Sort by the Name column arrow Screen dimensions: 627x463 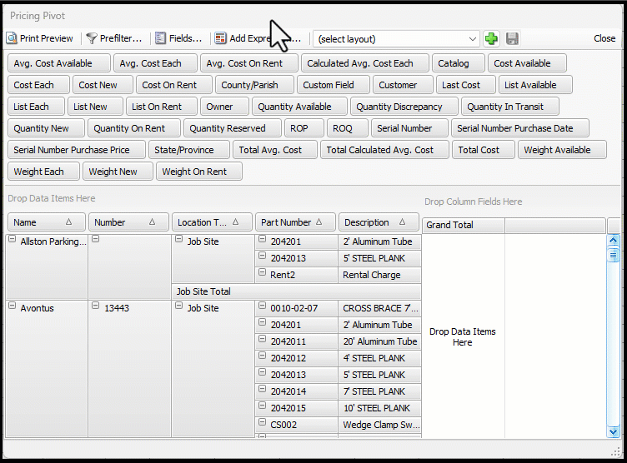pos(69,222)
